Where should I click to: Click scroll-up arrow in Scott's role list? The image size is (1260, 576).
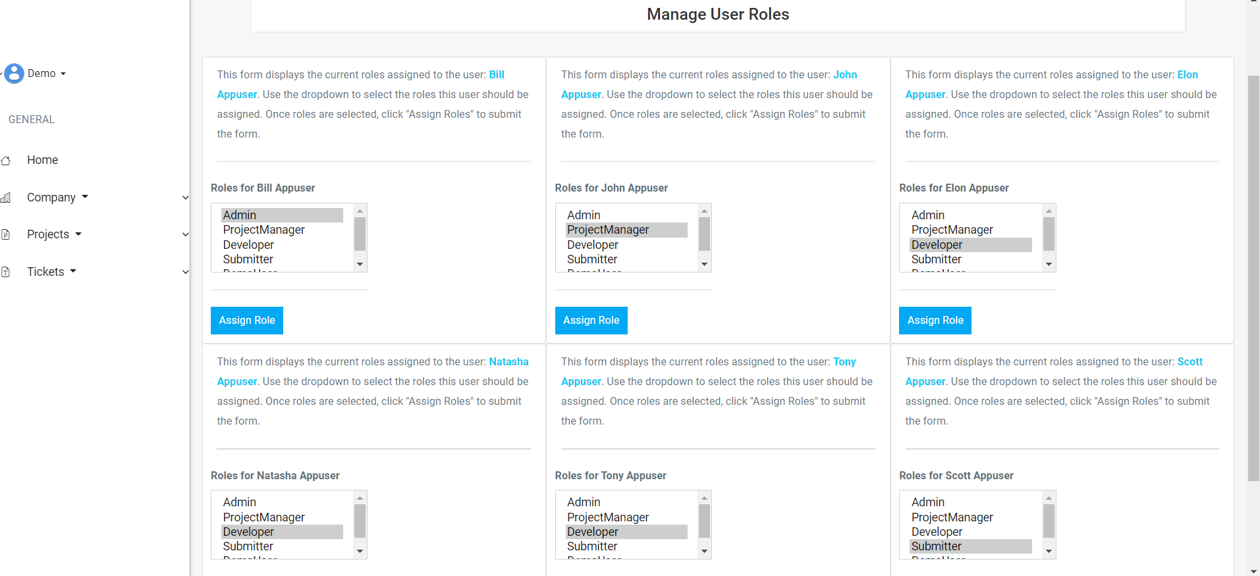[1049, 498]
